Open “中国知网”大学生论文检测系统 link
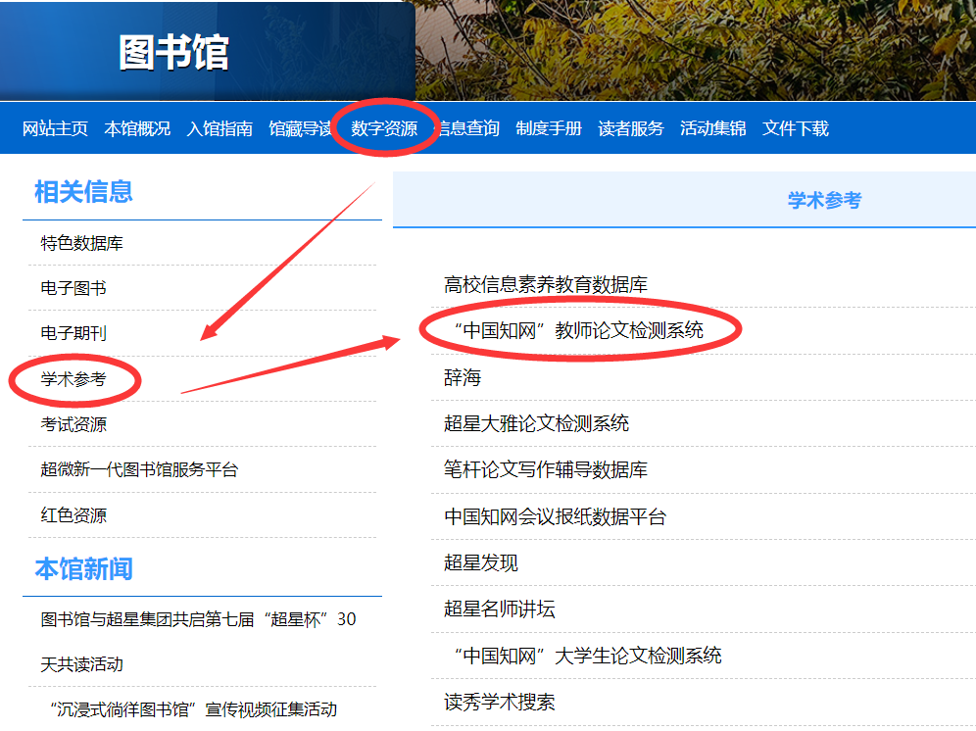 point(588,656)
